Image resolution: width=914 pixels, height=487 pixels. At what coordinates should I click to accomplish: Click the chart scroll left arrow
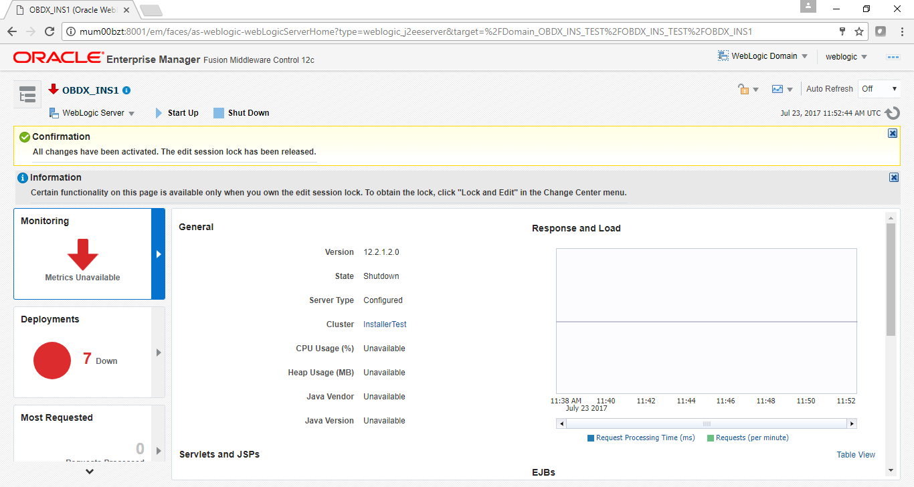click(561, 424)
